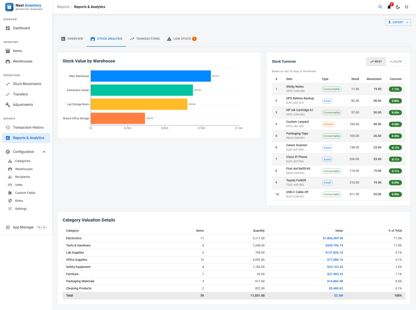Screen dimensions: 416x310
Task: Click the blue Main Warehouse bar
Action: tap(151, 76)
